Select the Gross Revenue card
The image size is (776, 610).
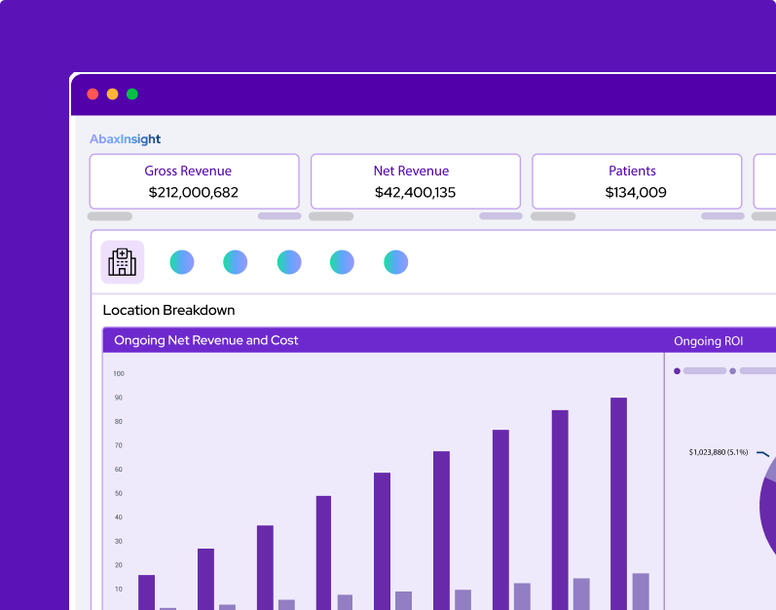195,181
